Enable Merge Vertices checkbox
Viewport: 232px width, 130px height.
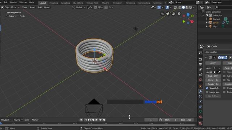[x=207, y=92]
